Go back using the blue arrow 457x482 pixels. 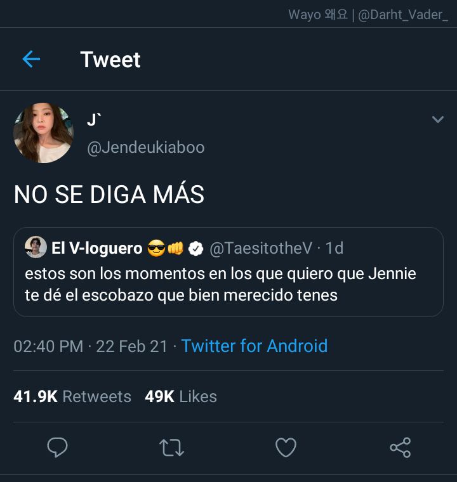click(31, 59)
